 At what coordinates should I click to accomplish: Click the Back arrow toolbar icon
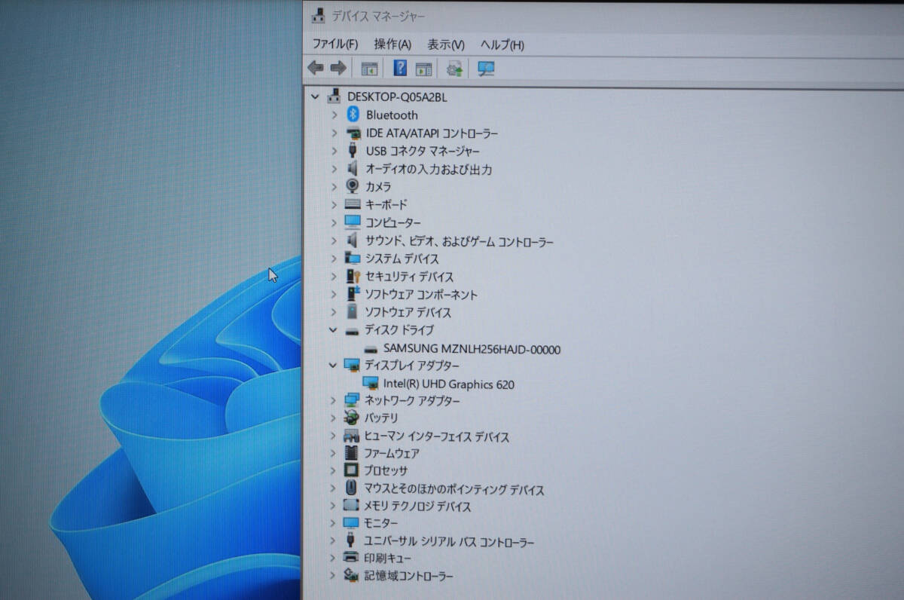[316, 68]
